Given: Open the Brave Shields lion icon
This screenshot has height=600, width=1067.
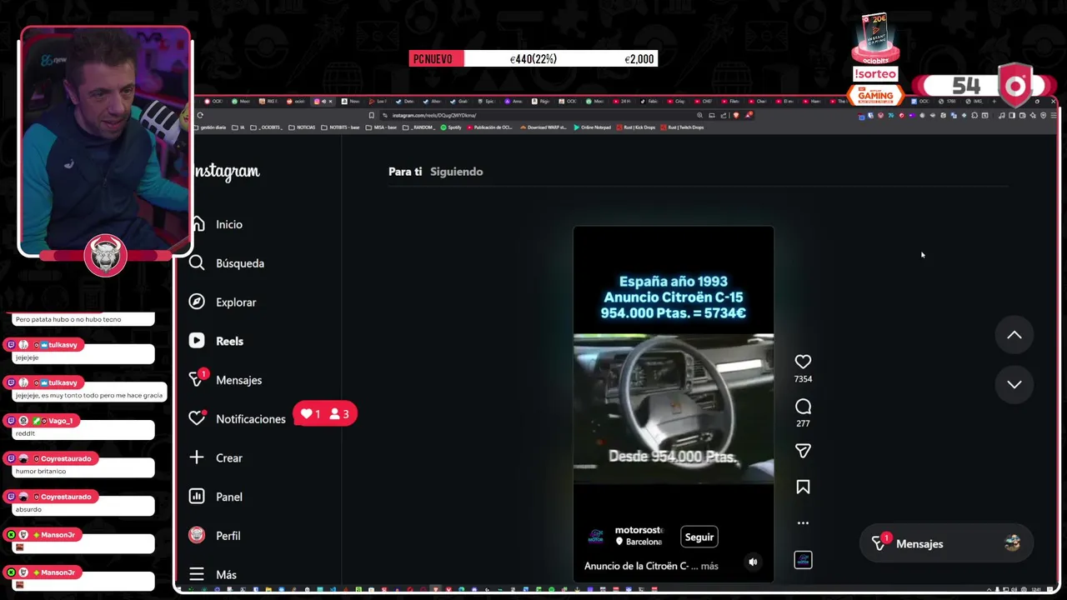Looking at the screenshot, I should click(x=736, y=115).
